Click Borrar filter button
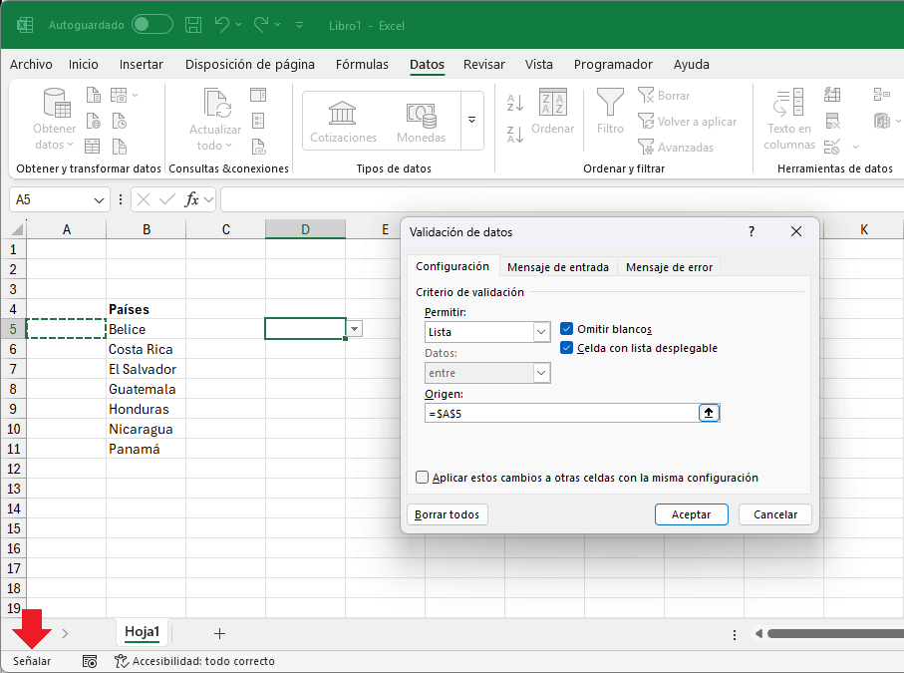 coord(664,95)
